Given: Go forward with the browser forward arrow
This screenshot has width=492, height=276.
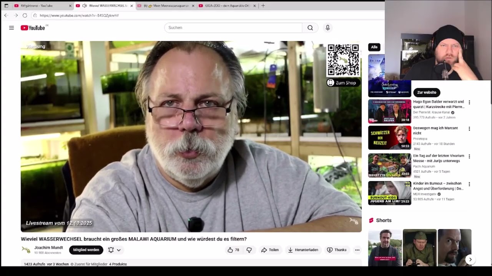Looking at the screenshot, I should [x=16, y=15].
